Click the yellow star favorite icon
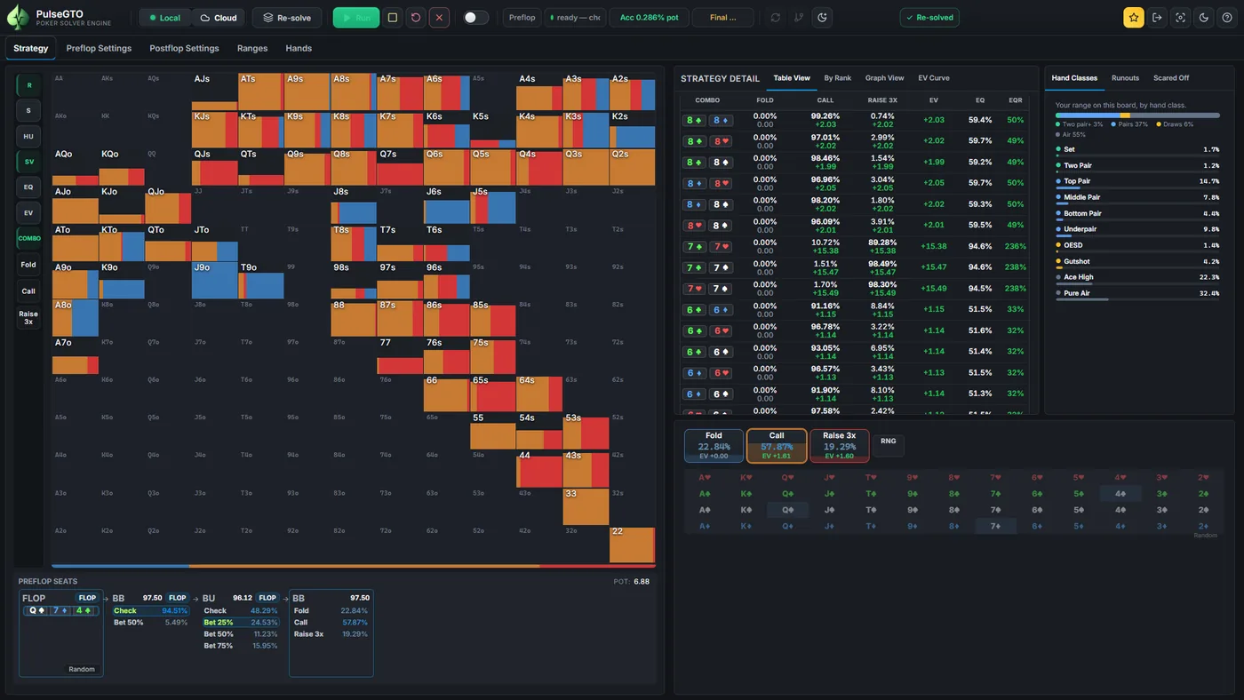 [x=1134, y=18]
